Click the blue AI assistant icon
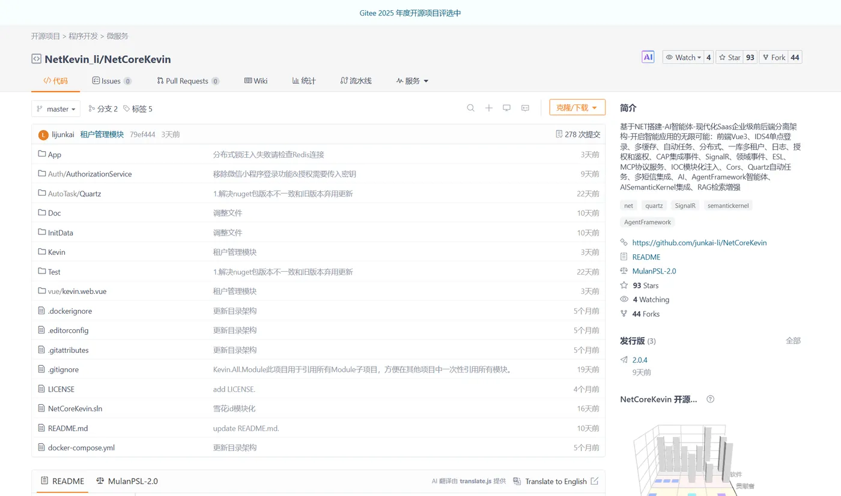The image size is (841, 496). coord(648,56)
